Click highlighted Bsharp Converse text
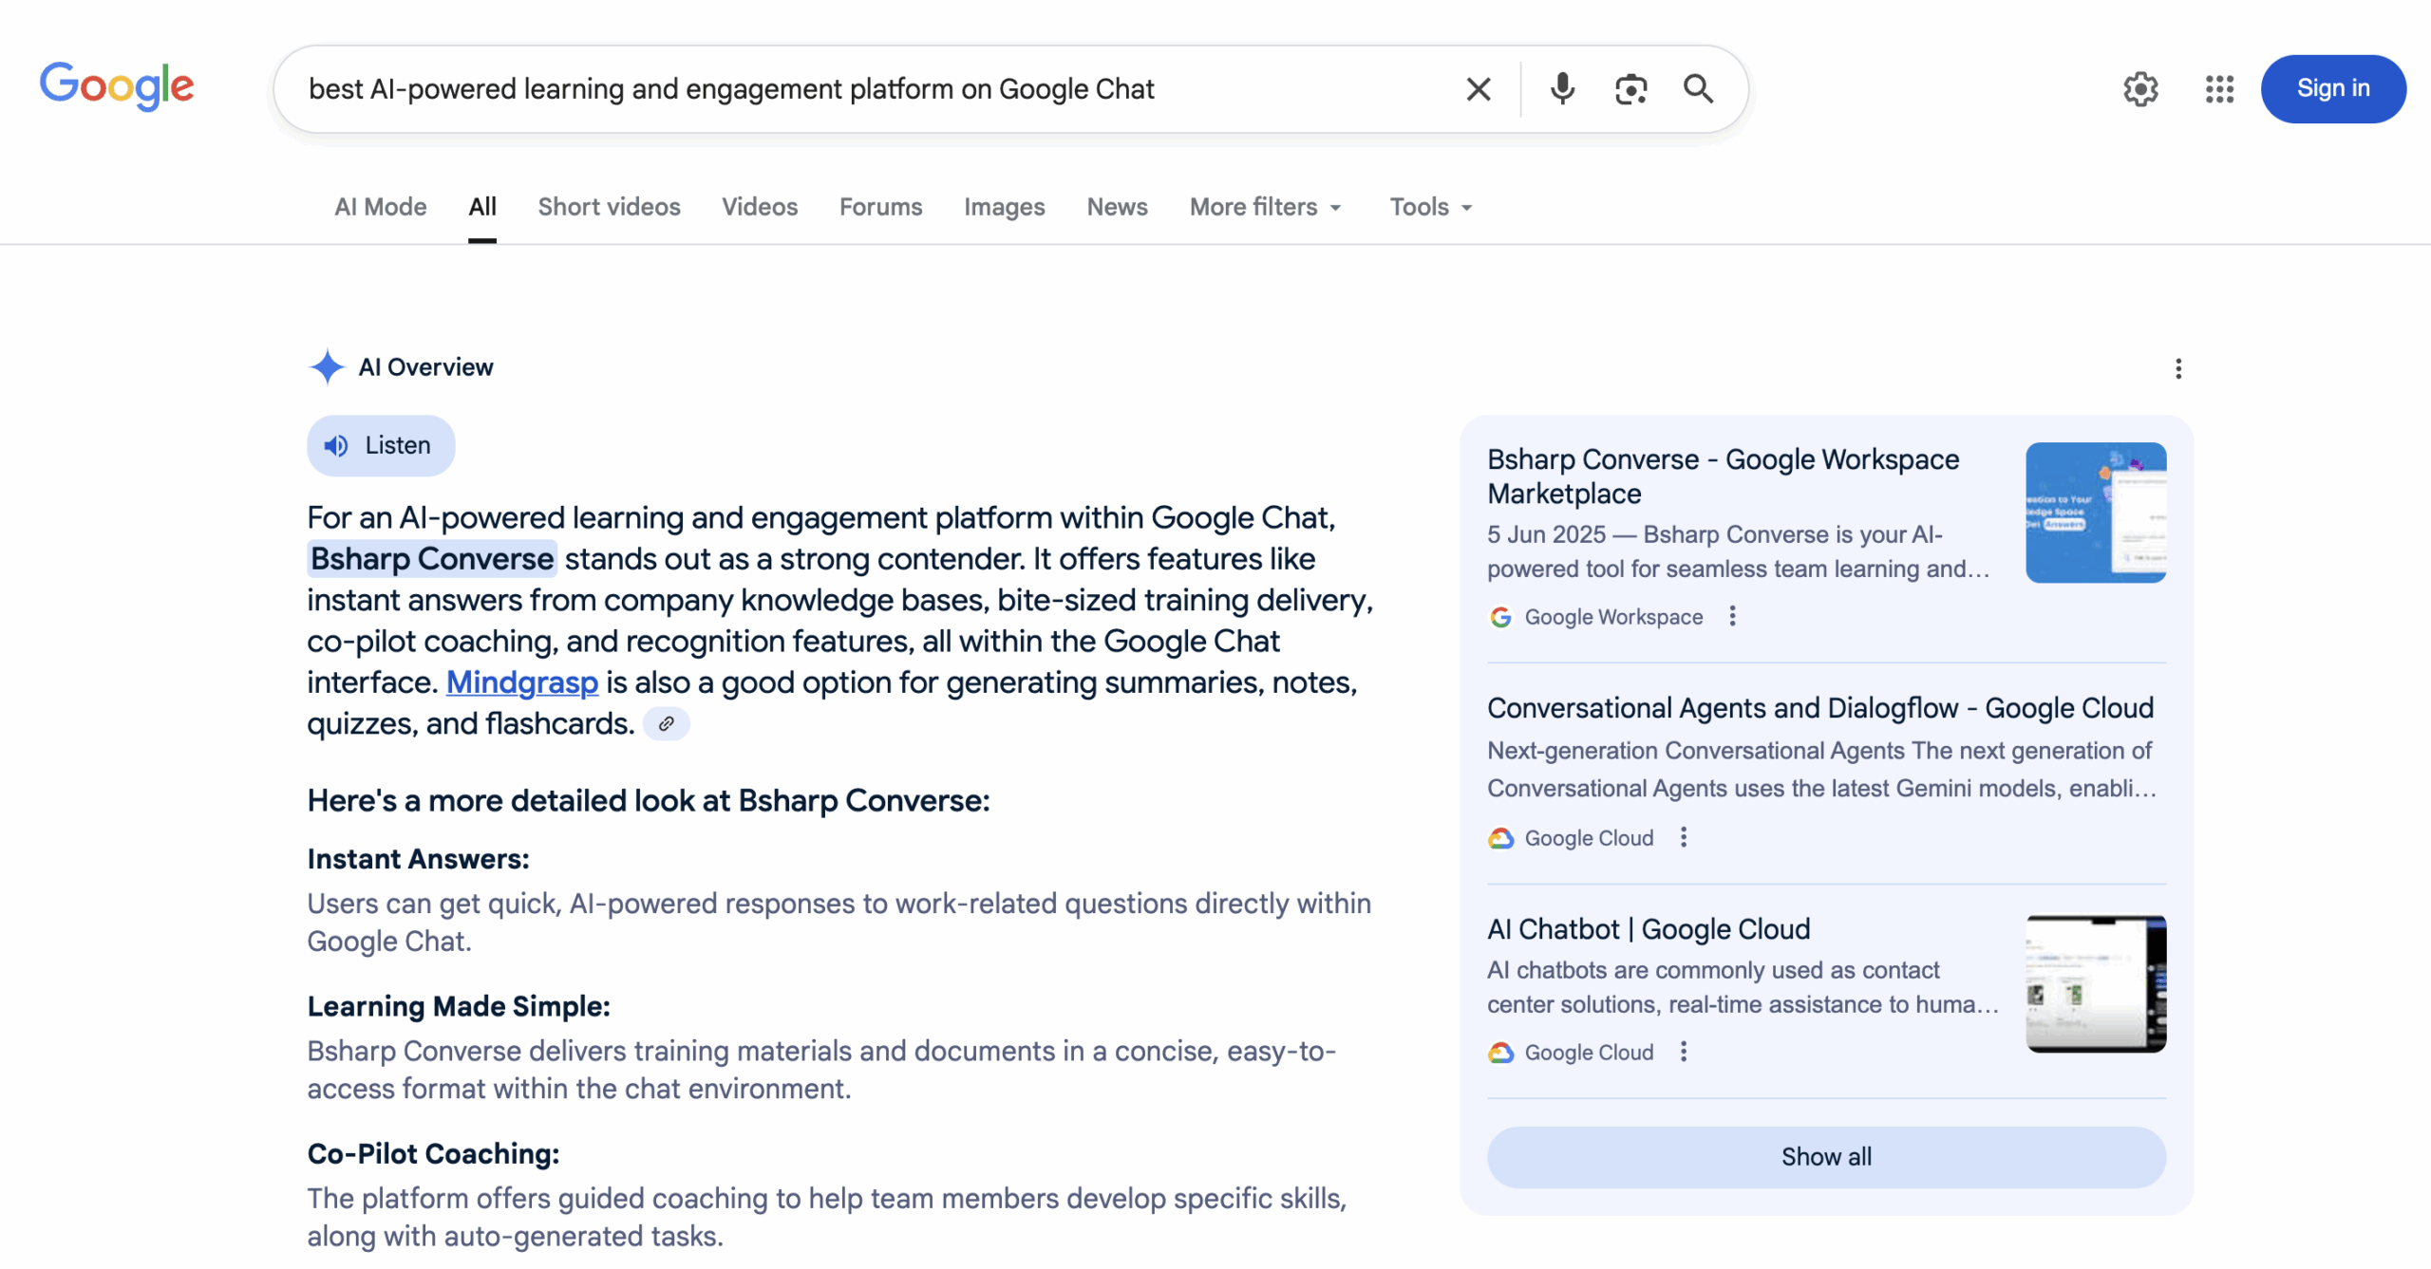 432,559
